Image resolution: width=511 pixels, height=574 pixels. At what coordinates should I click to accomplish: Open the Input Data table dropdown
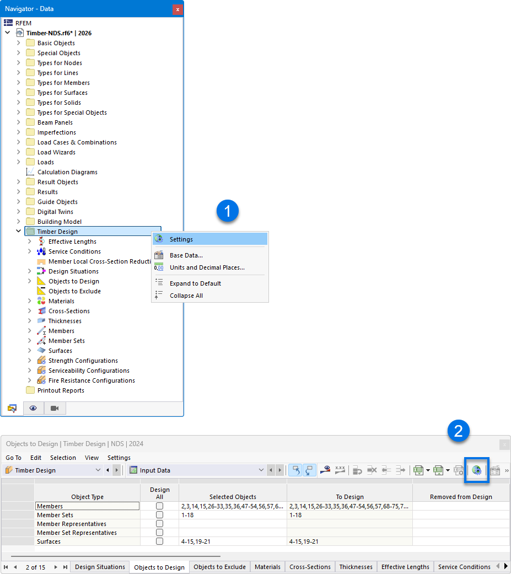262,470
